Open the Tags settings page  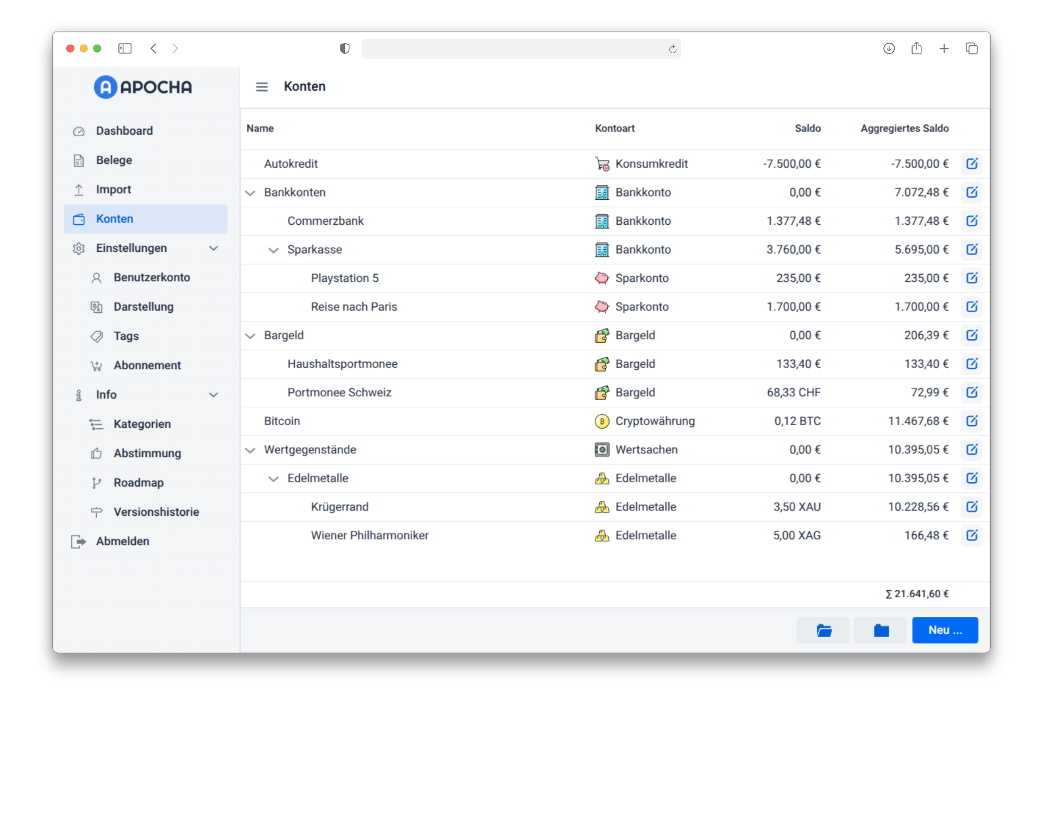click(x=146, y=336)
